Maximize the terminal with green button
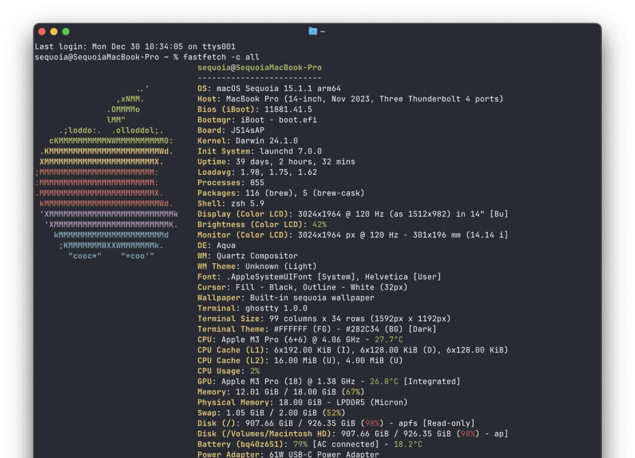This screenshot has height=458, width=635. [x=65, y=32]
